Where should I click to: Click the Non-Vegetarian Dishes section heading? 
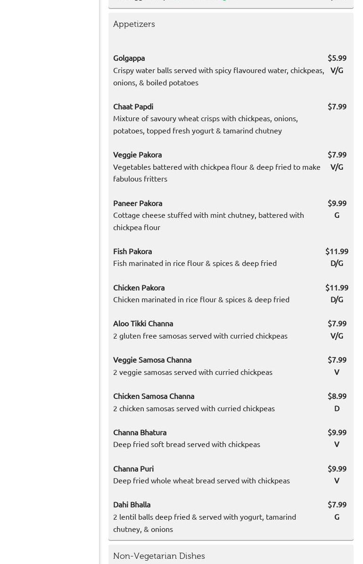(159, 556)
